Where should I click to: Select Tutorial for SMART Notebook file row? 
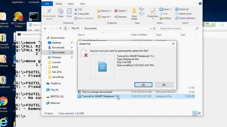click(x=136, y=96)
